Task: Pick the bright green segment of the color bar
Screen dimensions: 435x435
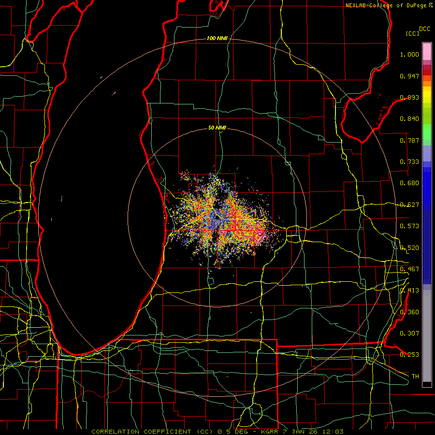Action: (427, 132)
